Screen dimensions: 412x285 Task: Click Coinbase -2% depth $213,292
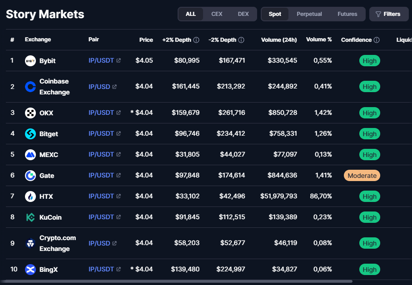[x=231, y=86]
